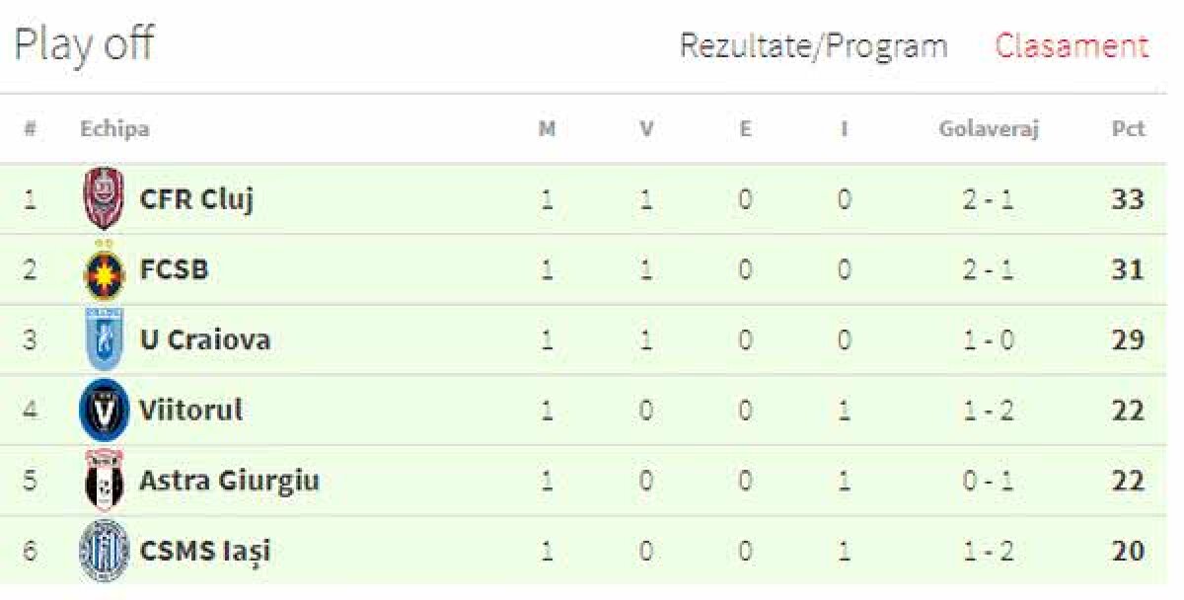This screenshot has width=1184, height=600.
Task: Click the Pct column header
Action: 1128,129
